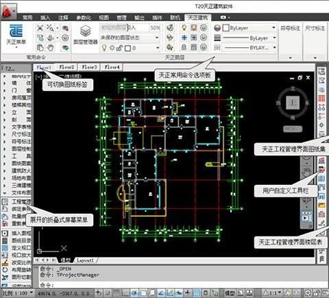The width and height of the screenshot is (329, 298).
Task: Click the padlock lock layer icon
Action: pyautogui.click(x=184, y=47)
